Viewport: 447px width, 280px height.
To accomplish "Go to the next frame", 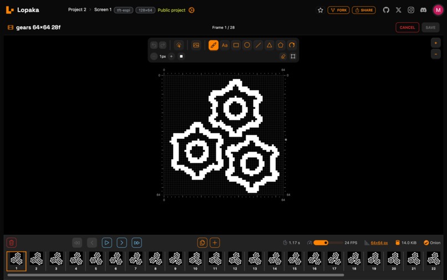I will pos(121,243).
